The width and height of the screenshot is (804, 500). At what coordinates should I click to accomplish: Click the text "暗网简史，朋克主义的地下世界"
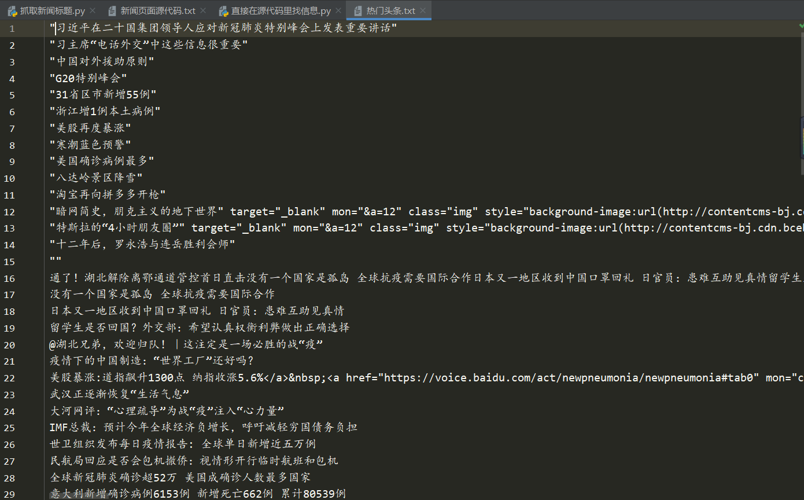137,211
